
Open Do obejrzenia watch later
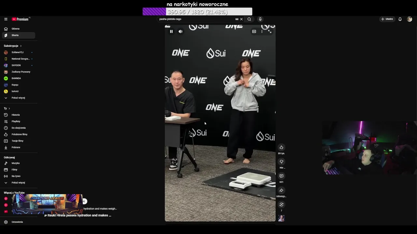[x=19, y=128]
